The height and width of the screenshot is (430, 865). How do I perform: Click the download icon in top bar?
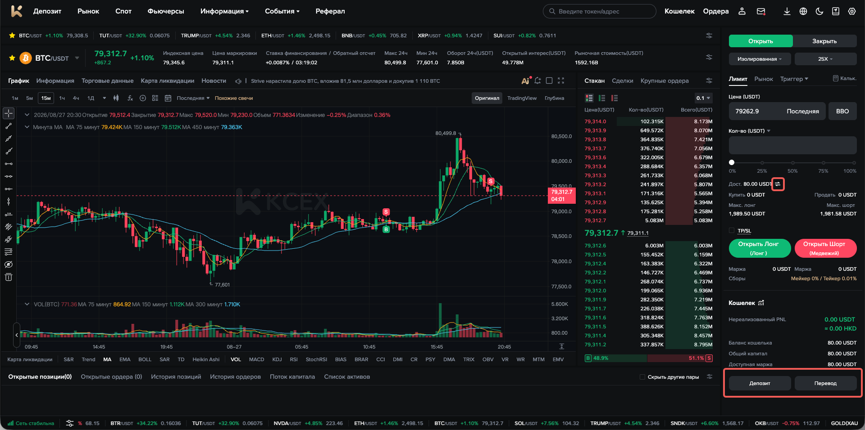(x=787, y=11)
